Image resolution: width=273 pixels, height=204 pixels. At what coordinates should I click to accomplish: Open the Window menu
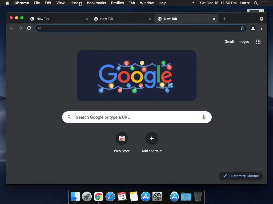147,3
